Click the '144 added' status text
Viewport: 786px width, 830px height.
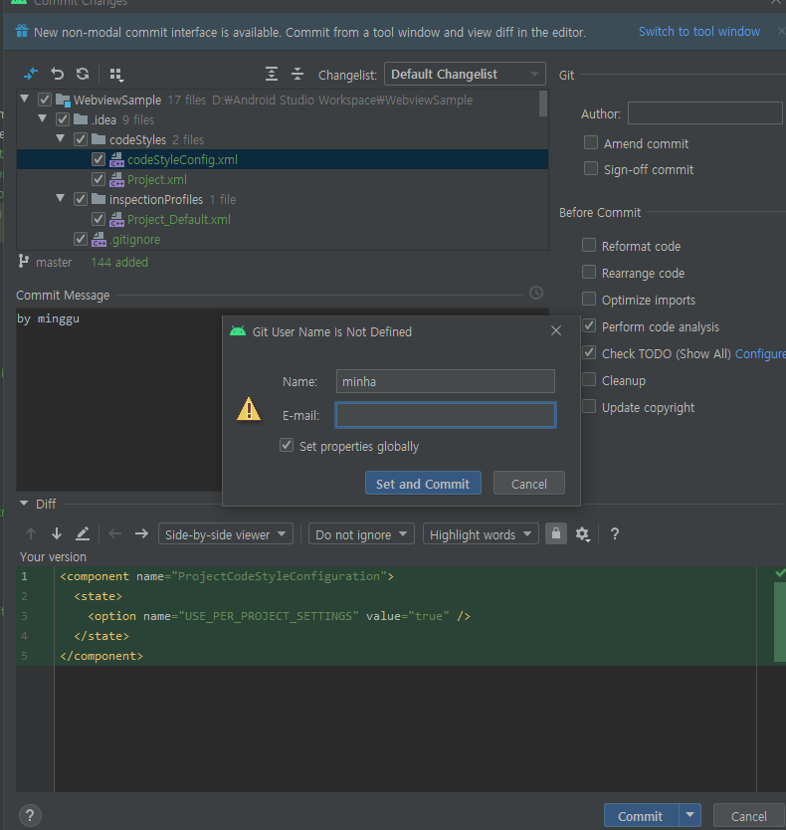coord(119,262)
